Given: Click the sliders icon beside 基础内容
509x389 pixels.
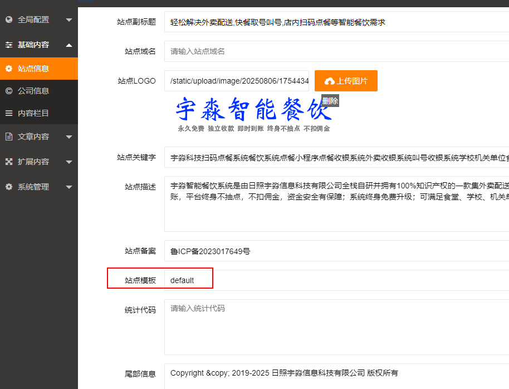Looking at the screenshot, I should pos(9,45).
